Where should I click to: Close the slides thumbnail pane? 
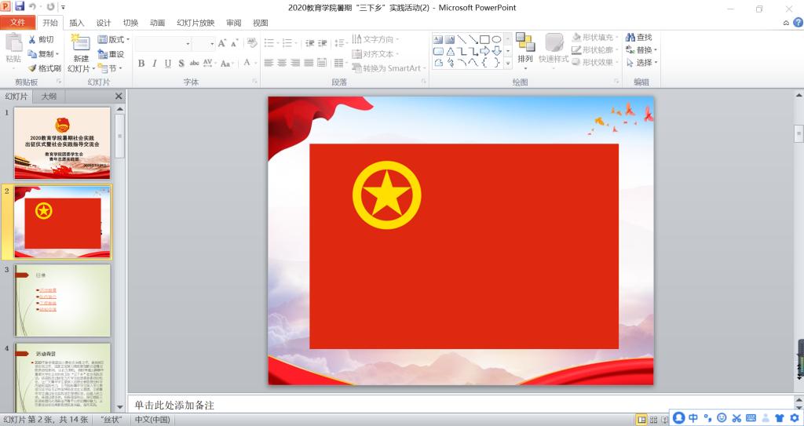pyautogui.click(x=119, y=96)
